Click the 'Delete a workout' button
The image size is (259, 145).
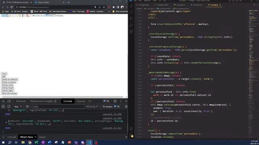9,82
